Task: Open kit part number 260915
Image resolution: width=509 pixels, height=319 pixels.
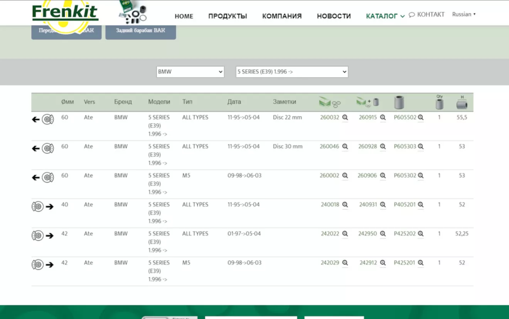Action: (x=368, y=117)
